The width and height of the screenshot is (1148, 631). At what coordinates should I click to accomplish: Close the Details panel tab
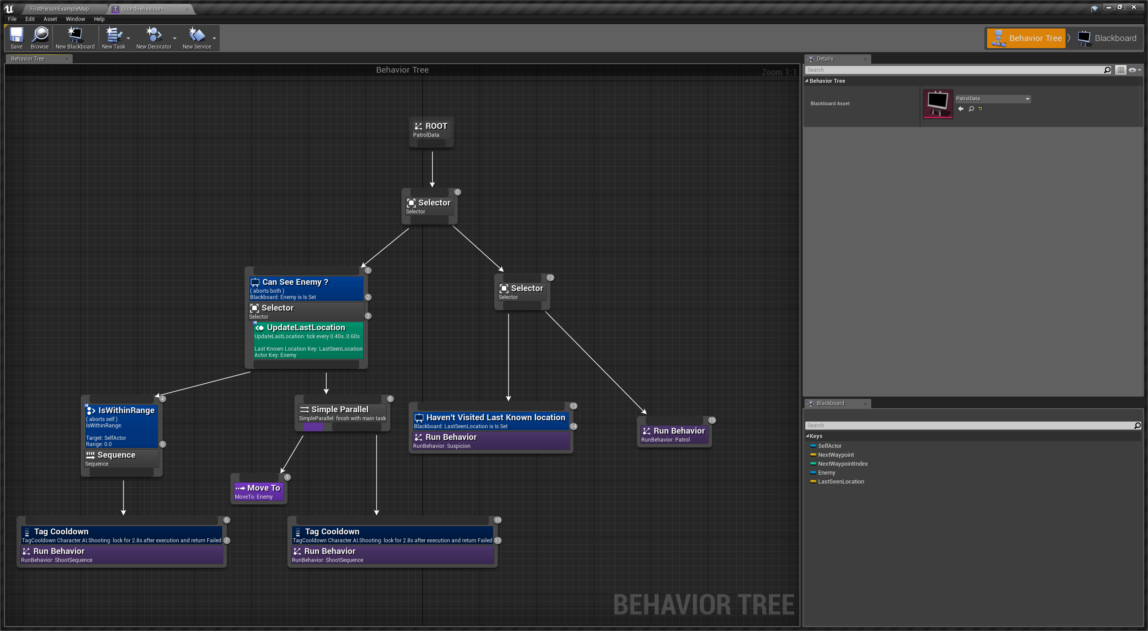[865, 59]
